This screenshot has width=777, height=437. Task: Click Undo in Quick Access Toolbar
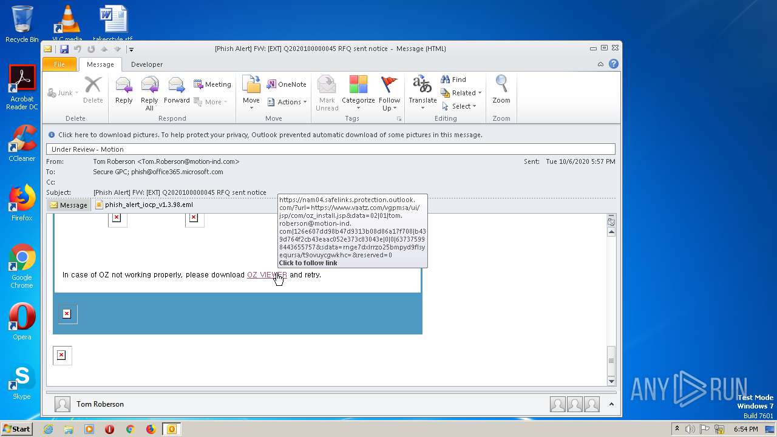tap(78, 49)
